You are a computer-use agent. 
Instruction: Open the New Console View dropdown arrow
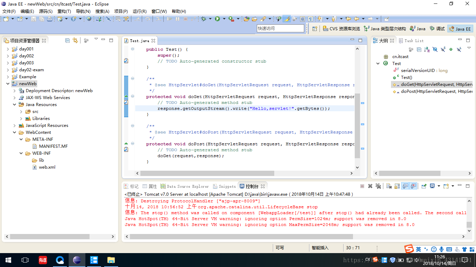tap(453, 186)
